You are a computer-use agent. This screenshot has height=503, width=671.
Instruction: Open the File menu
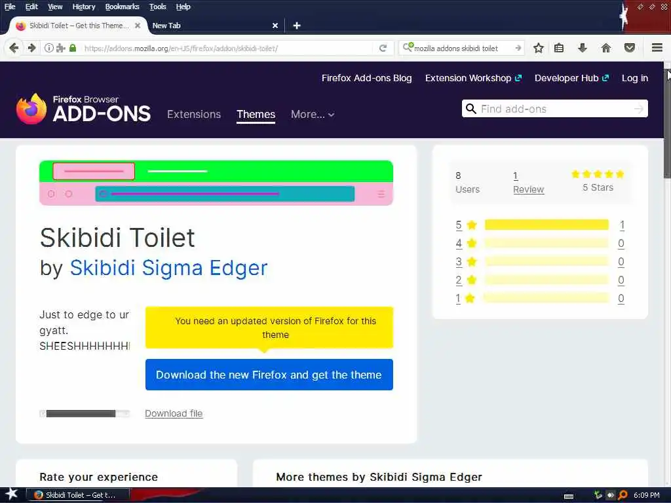pyautogui.click(x=10, y=7)
